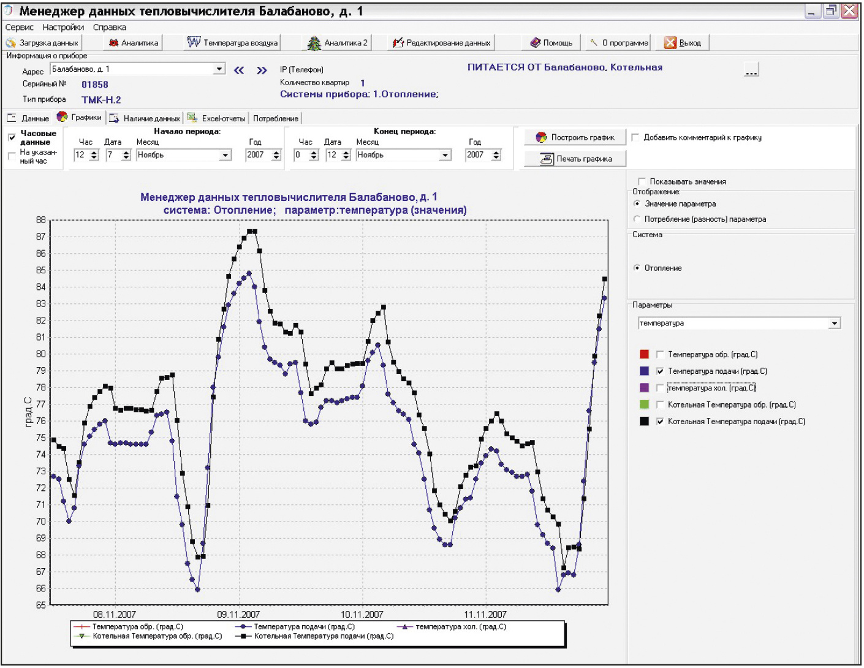Click the application icon in title bar
The height and width of the screenshot is (668, 864).
(x=8, y=10)
